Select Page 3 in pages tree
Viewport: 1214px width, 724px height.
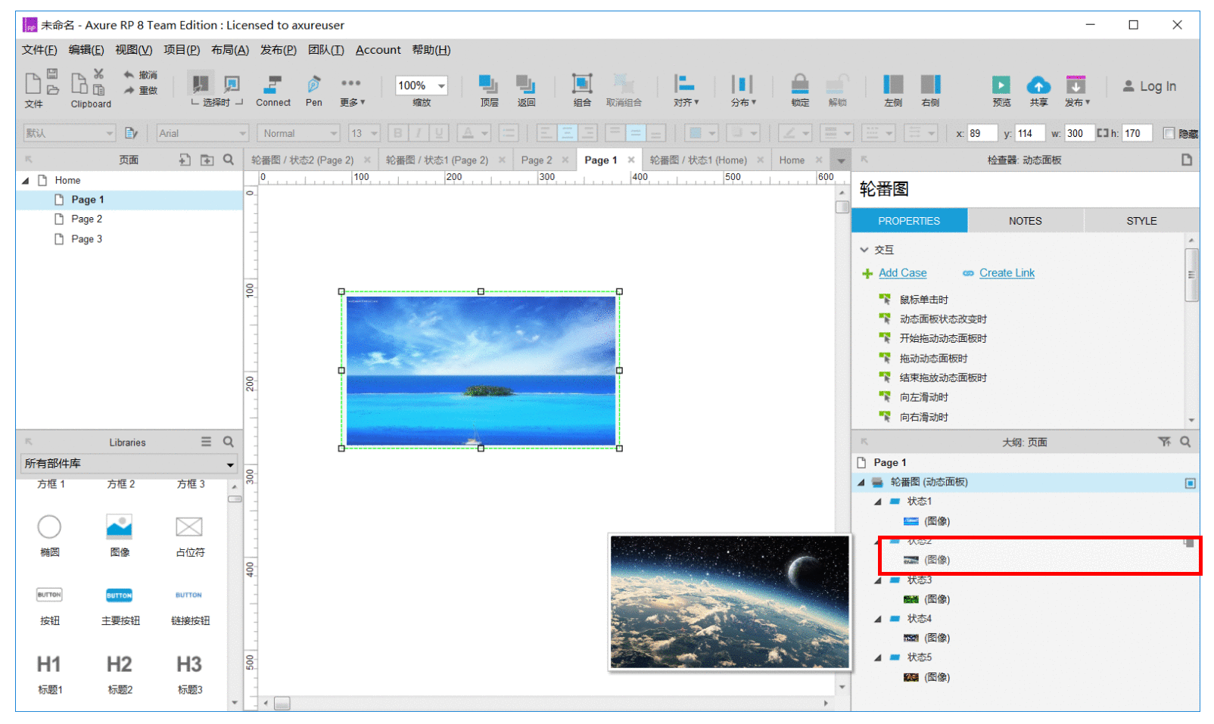[86, 239]
